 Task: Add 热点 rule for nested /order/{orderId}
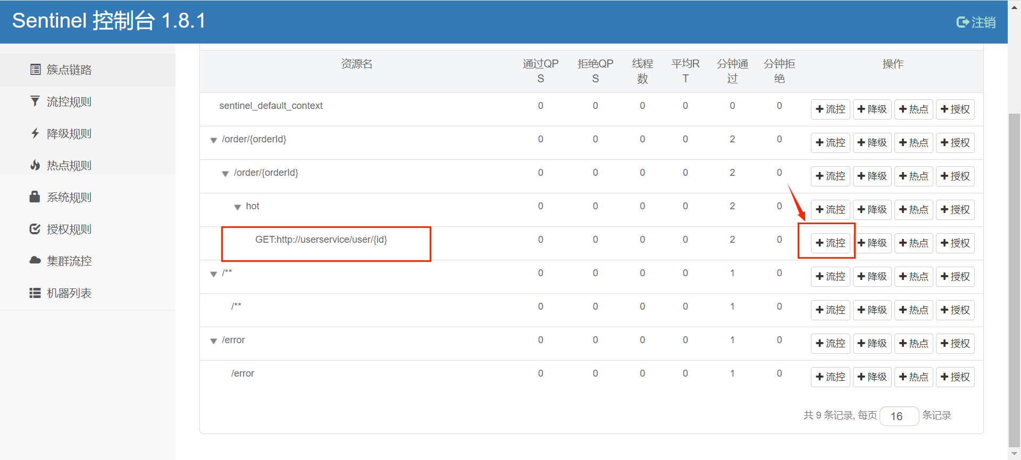(914, 176)
